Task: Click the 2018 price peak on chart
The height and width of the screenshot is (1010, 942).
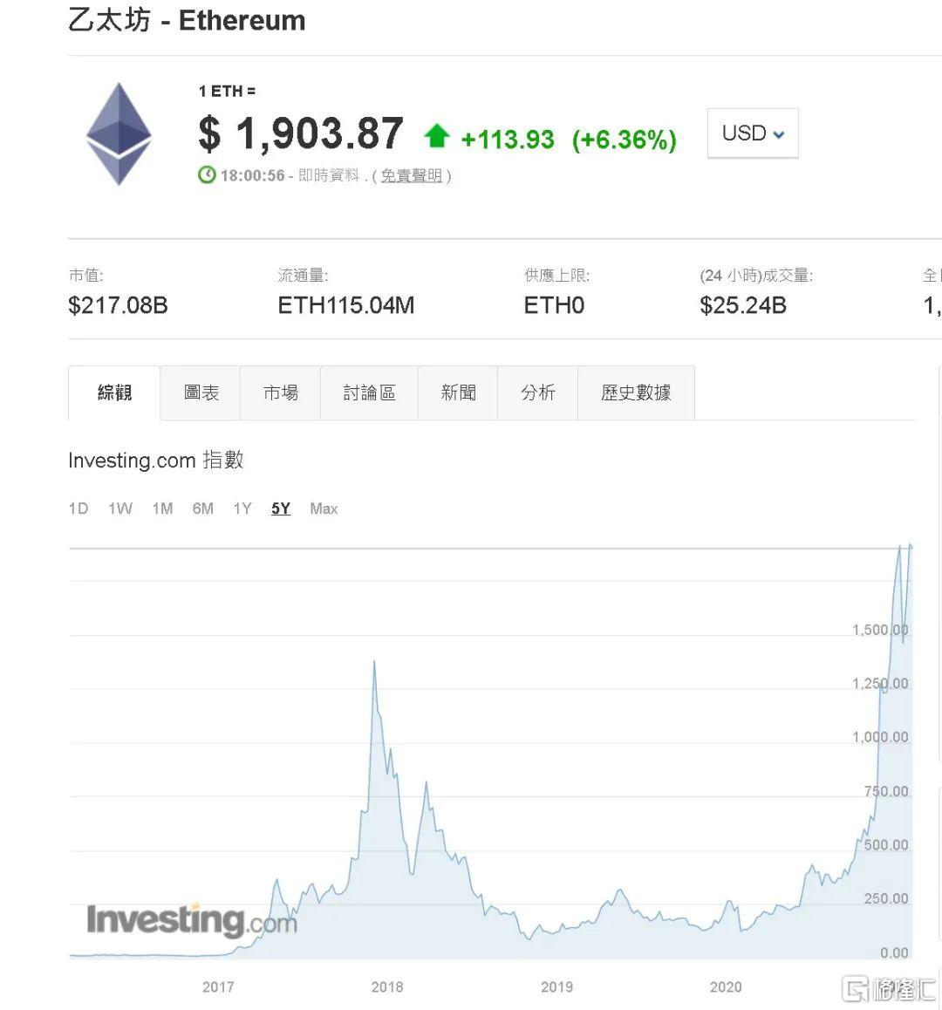Action: coord(374,662)
